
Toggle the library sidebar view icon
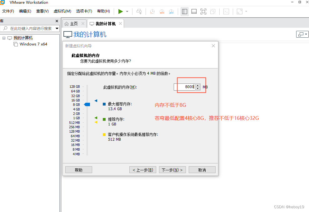(185, 12)
